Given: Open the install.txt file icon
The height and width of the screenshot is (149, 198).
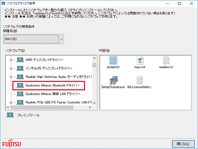Looking at the screenshot, I should [113, 60].
